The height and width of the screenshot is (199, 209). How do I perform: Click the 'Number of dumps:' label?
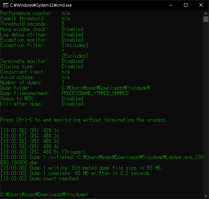point(21,83)
